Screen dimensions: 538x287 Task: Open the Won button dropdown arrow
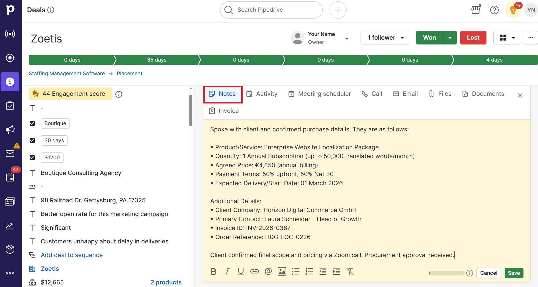(x=450, y=38)
